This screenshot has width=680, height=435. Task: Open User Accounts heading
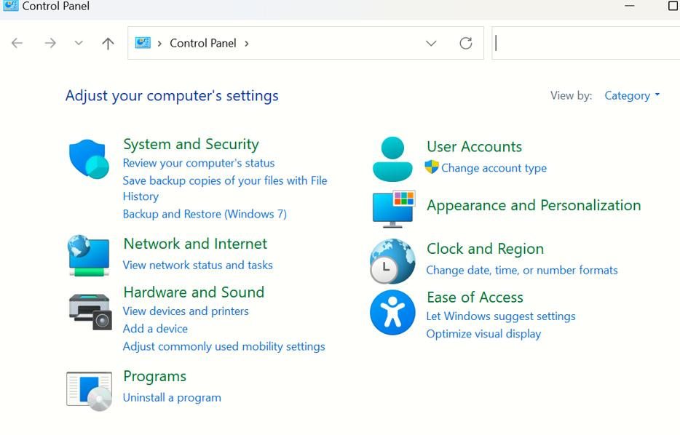point(475,146)
